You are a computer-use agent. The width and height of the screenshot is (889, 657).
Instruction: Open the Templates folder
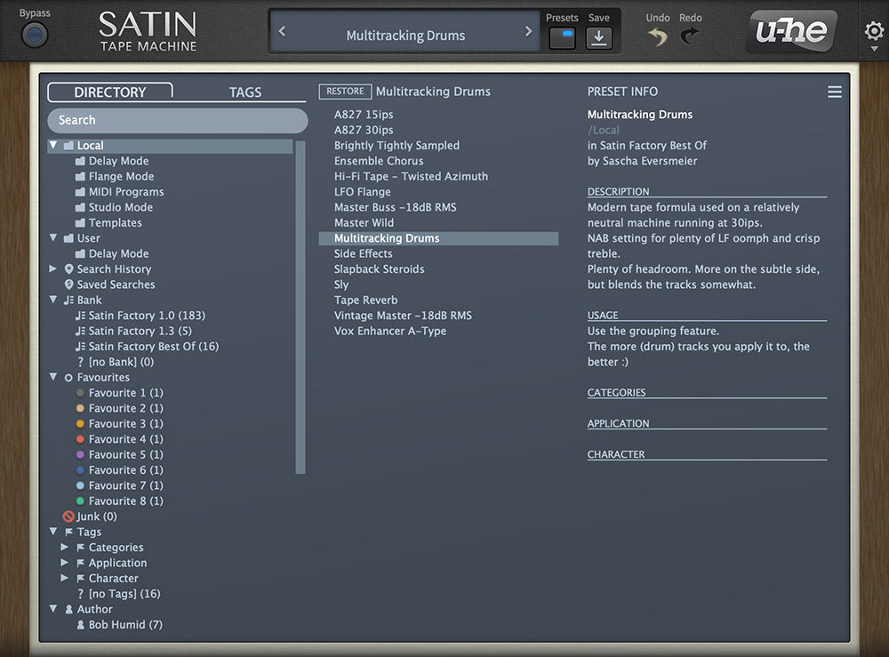(x=108, y=223)
